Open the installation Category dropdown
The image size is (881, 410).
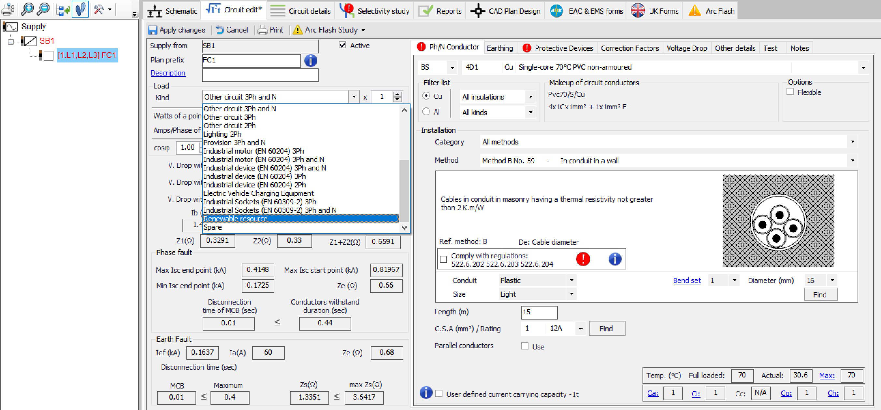(852, 142)
